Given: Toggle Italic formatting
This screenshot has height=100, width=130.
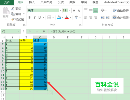Looking at the screenshot, I should click(35, 18).
